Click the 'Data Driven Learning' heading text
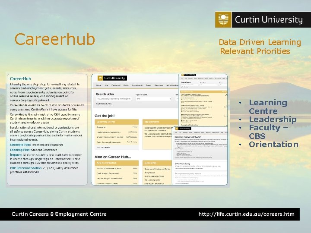The width and height of the screenshot is (311, 233). 260,42
